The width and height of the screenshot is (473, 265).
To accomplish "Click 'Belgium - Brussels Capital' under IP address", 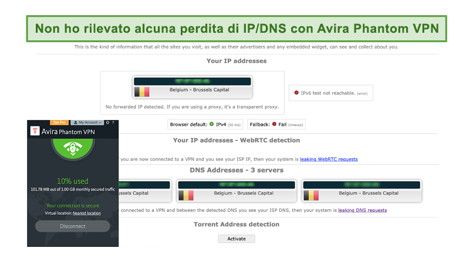I will pos(199,90).
